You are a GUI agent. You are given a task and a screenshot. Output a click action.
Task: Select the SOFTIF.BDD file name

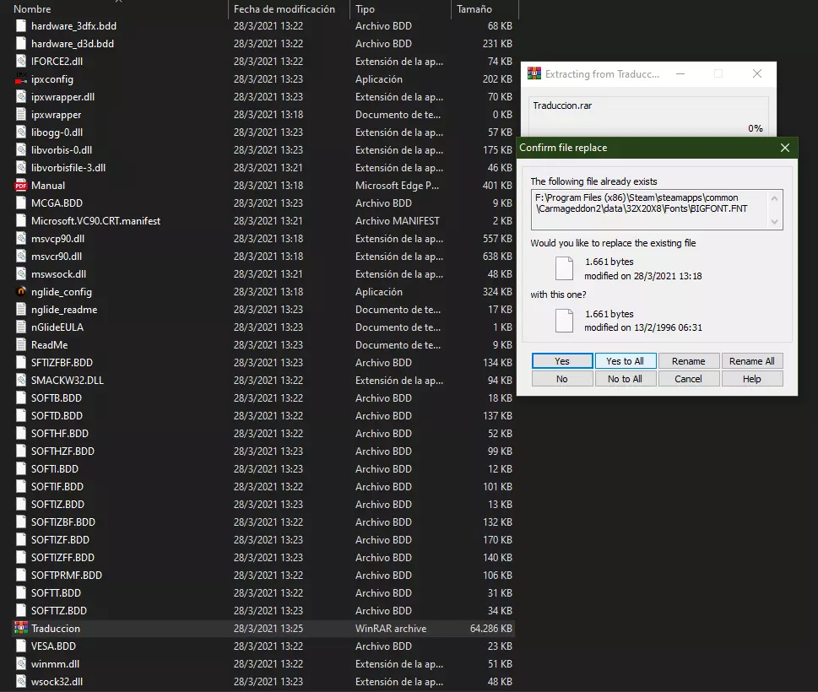pyautogui.click(x=57, y=487)
